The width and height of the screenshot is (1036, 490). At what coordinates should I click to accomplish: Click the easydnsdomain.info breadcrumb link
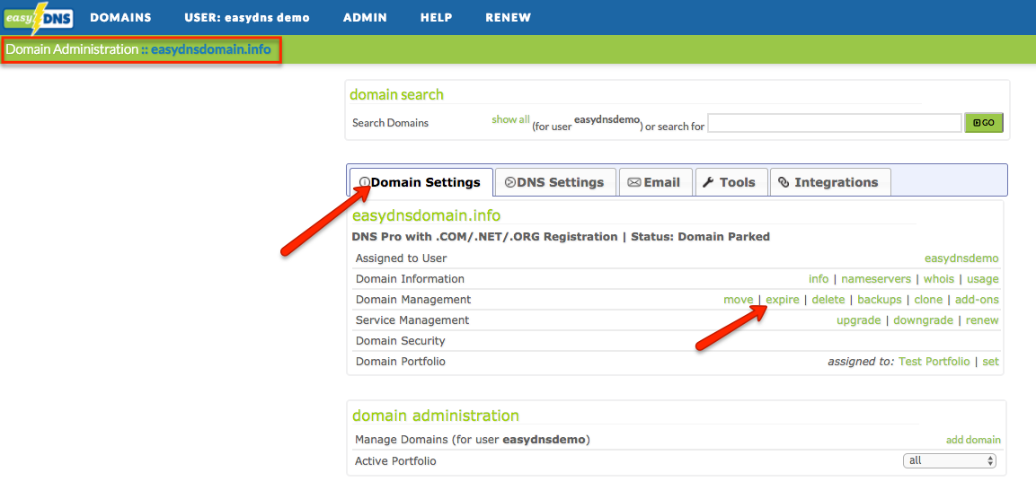click(x=211, y=49)
